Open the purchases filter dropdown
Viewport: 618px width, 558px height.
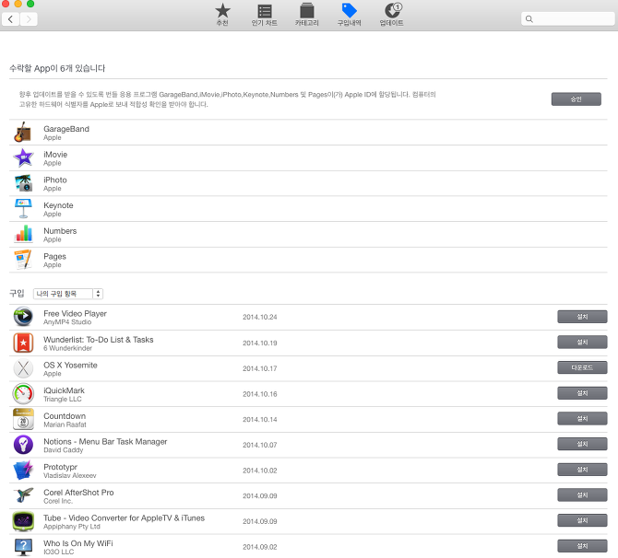click(68, 294)
